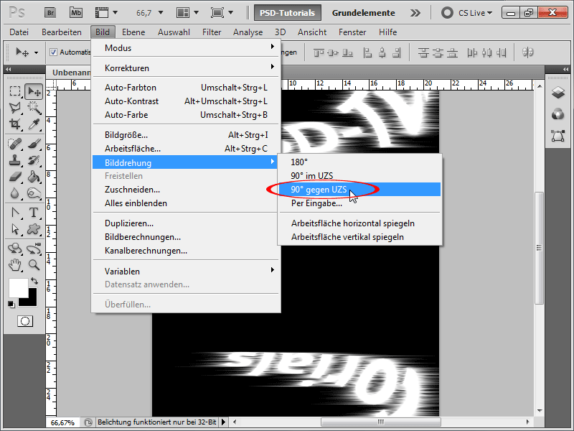This screenshot has width=574, height=431.
Task: Pick the Crop tool
Action: (x=15, y=124)
